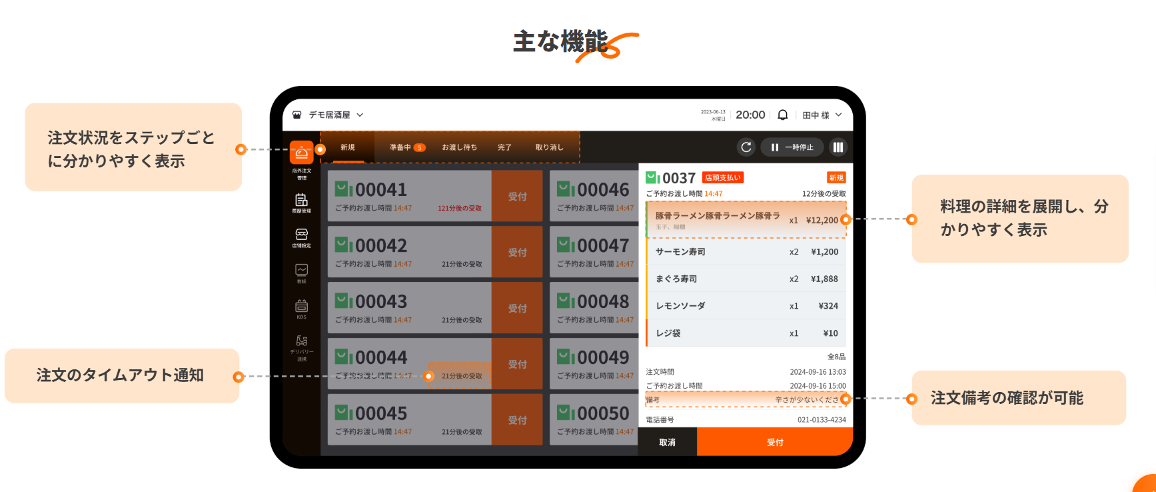Click the green bag icon on order 00041

tap(343, 189)
